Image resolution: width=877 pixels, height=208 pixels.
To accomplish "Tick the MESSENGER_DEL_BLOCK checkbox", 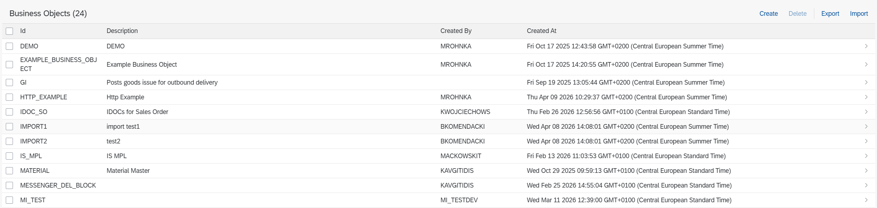I will point(10,185).
